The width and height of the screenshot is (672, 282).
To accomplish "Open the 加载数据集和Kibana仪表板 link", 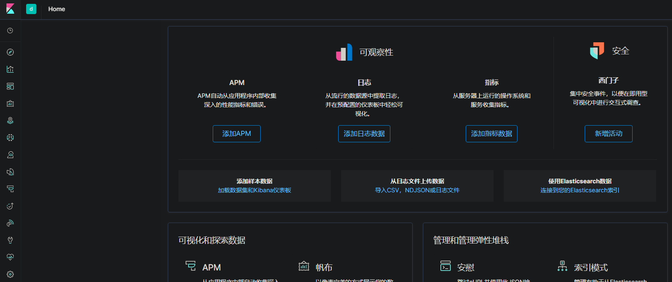I will click(x=255, y=190).
